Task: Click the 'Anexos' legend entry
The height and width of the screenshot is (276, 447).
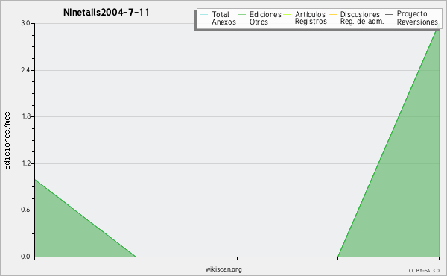Action: pos(218,22)
